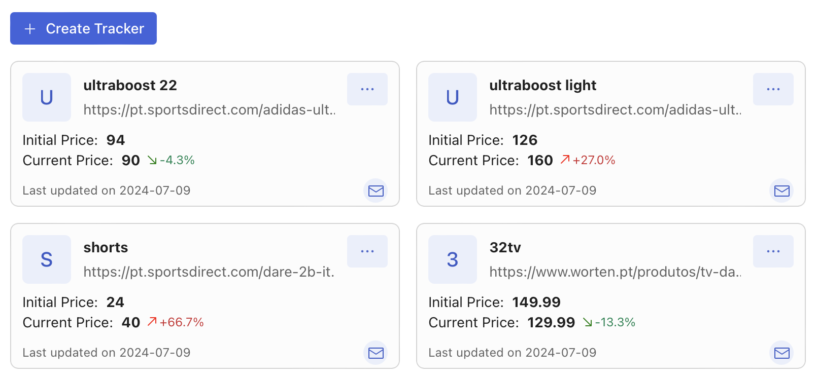Open the ultraboost light sportsdirect URL
This screenshot has width=817, height=380.
[616, 110]
